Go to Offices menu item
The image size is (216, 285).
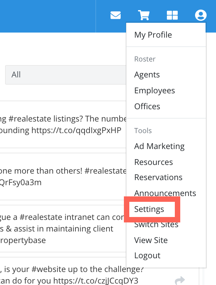147,106
